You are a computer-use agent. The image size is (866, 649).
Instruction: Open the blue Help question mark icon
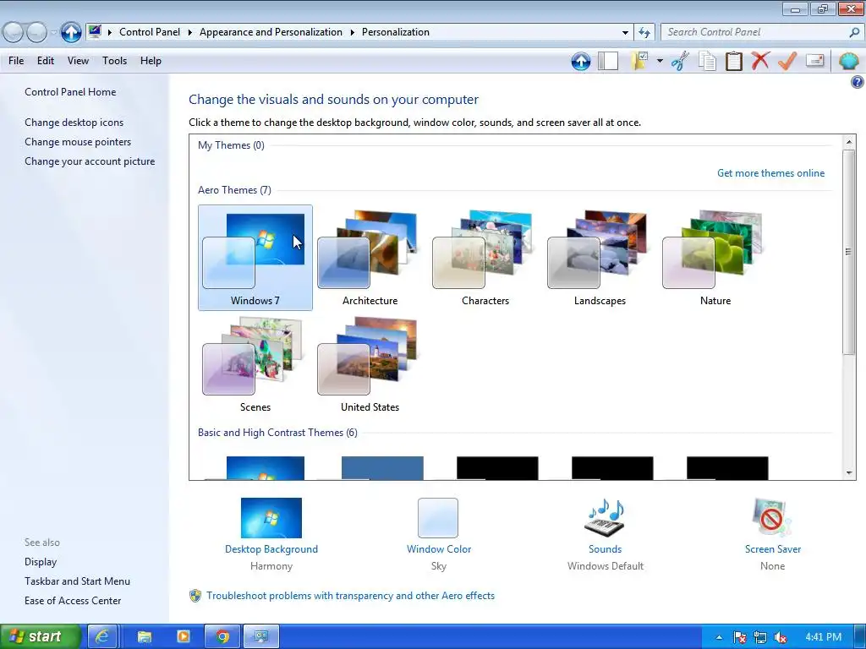pyautogui.click(x=857, y=82)
